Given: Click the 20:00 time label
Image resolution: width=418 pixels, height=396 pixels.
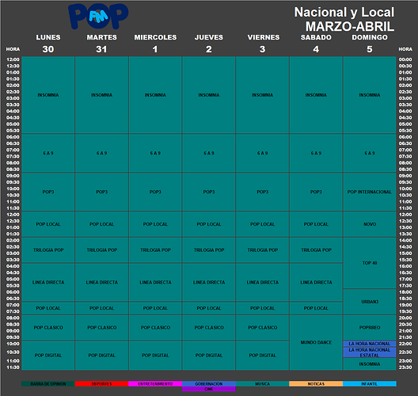Looking at the screenshot, I should point(405,318).
